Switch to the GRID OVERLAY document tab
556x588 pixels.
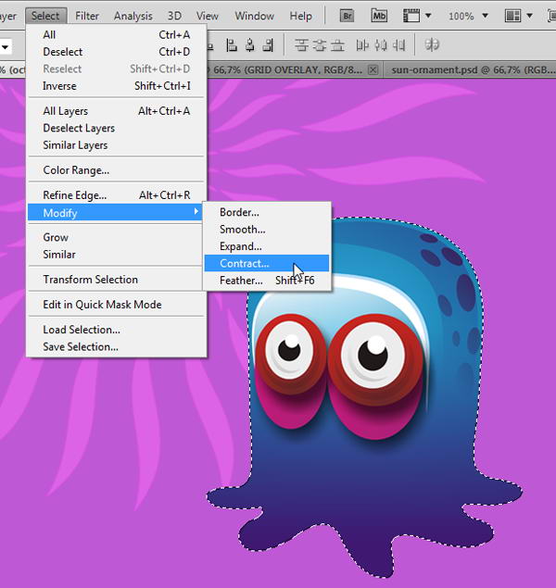(287, 70)
